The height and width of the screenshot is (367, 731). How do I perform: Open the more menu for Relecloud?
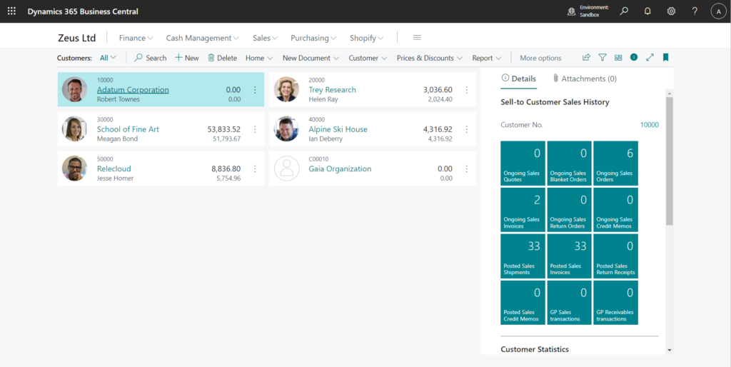tap(255, 169)
